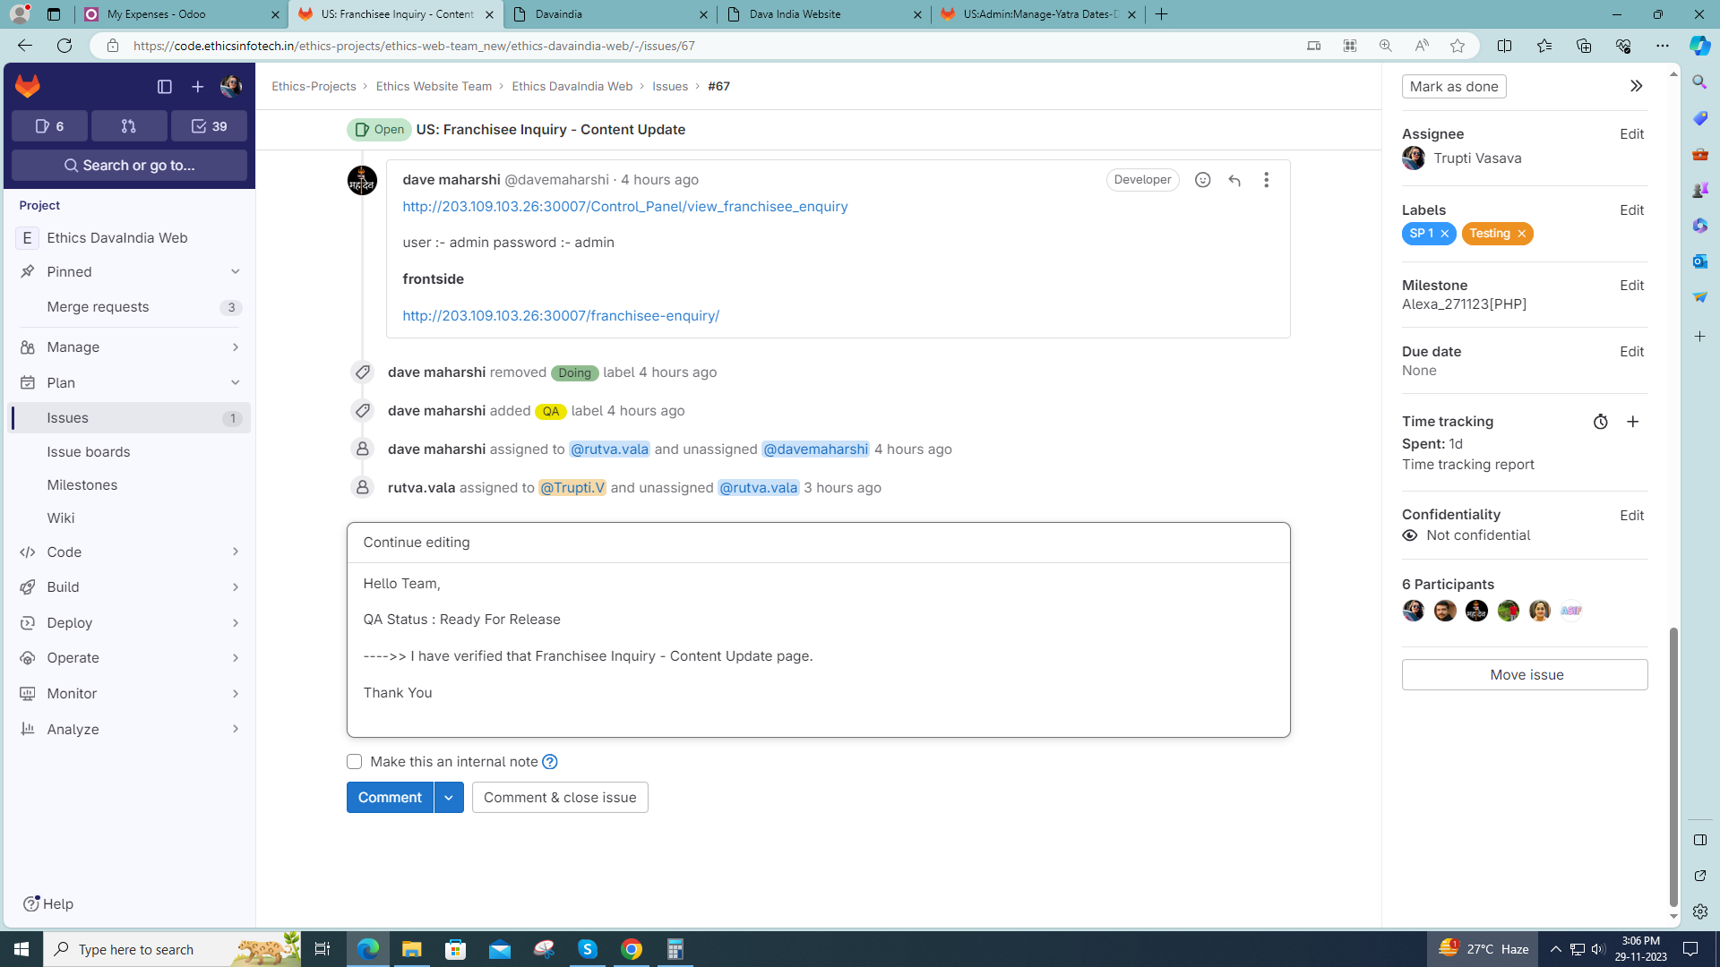1720x967 pixels.
Task: Toggle the sidebar collapse icon
Action: [x=164, y=87]
